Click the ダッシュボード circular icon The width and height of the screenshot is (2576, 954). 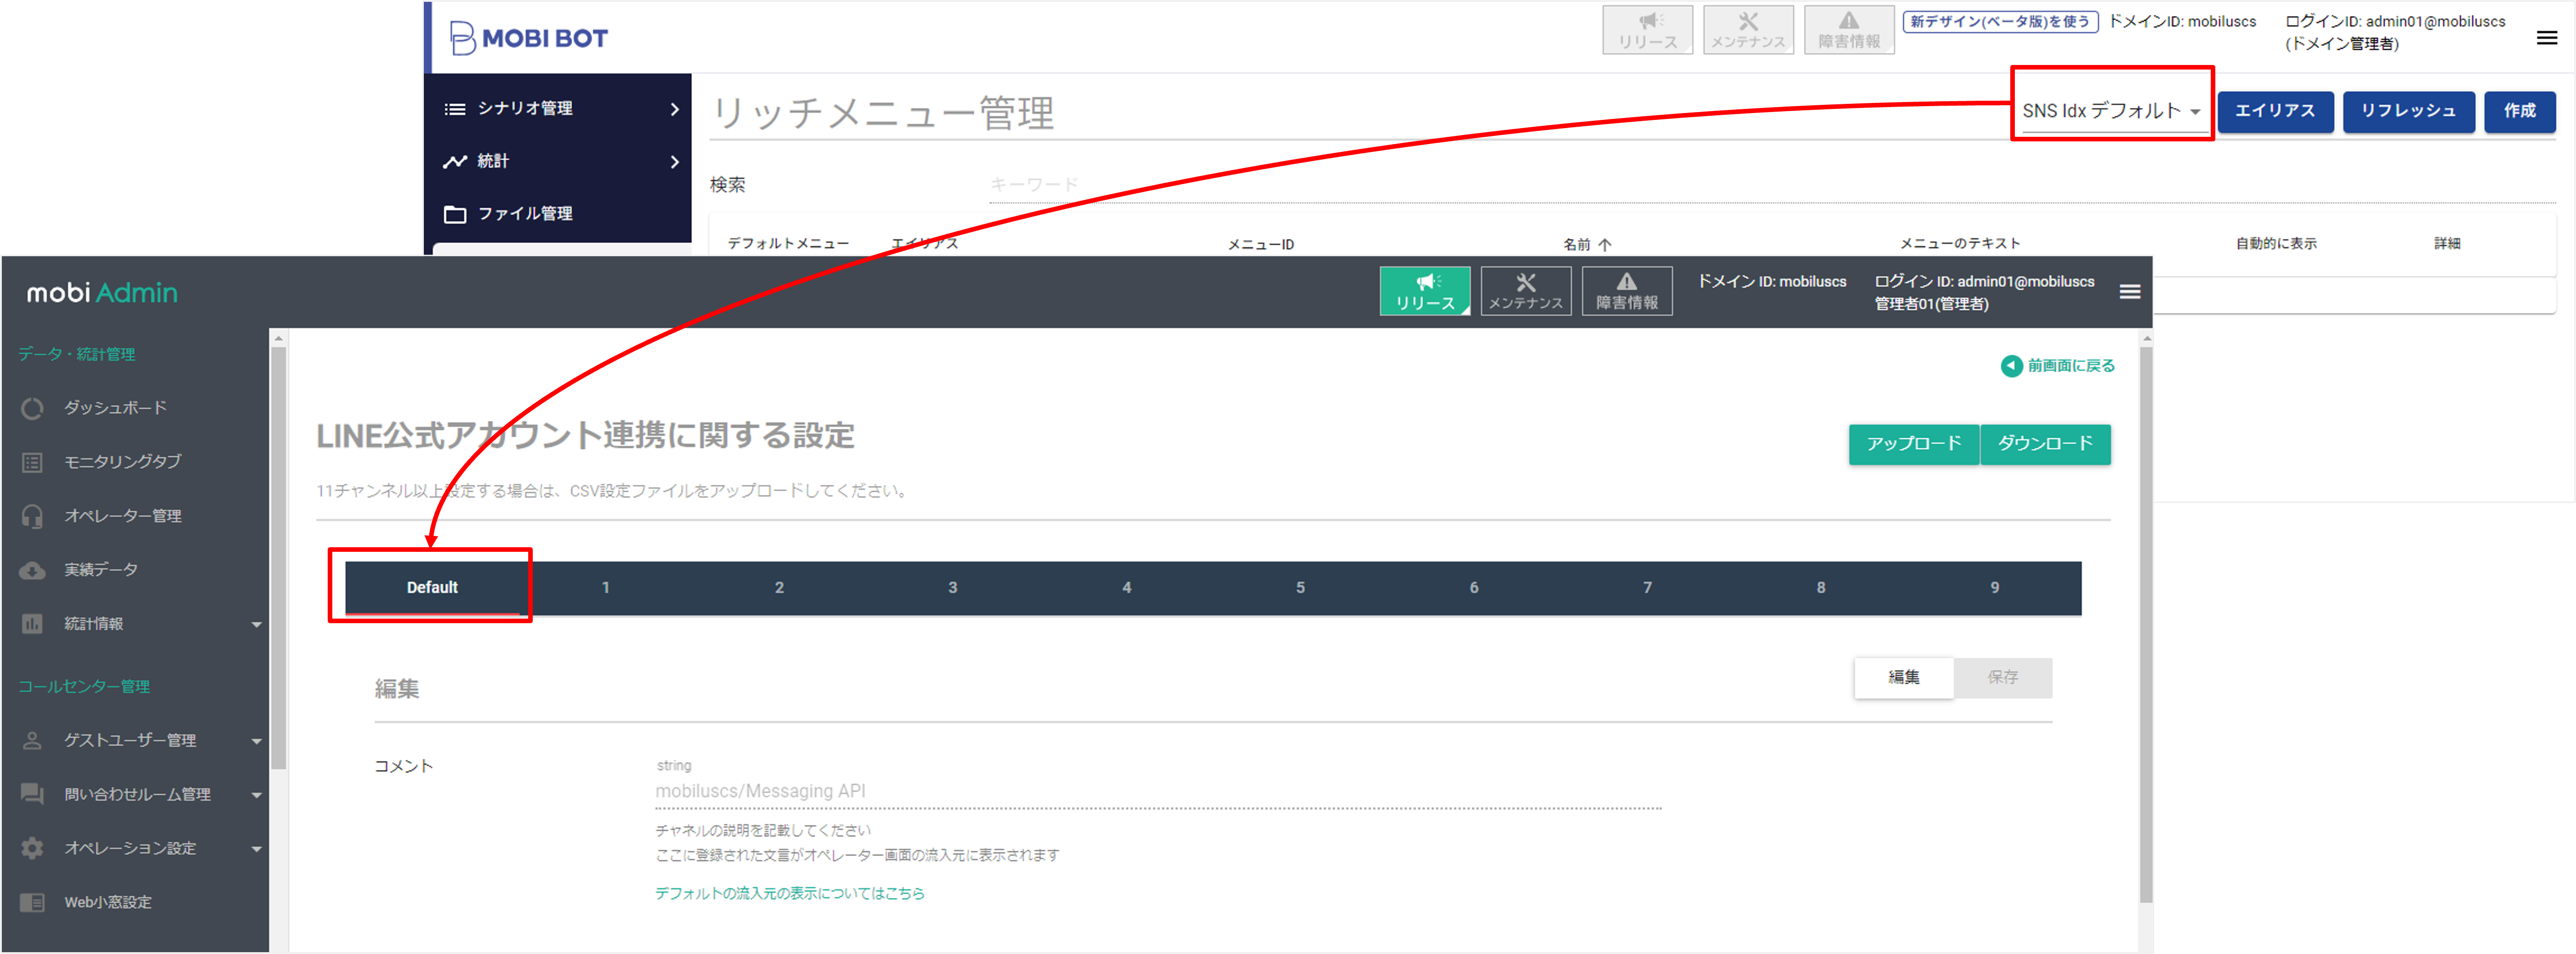click(32, 408)
